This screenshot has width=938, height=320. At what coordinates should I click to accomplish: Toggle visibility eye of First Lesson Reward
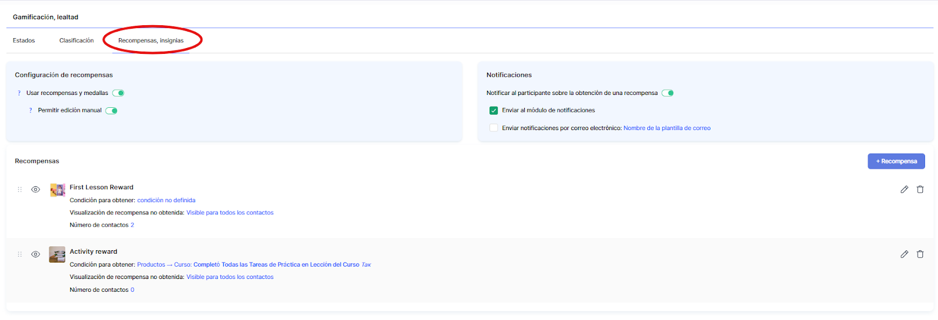click(x=36, y=189)
